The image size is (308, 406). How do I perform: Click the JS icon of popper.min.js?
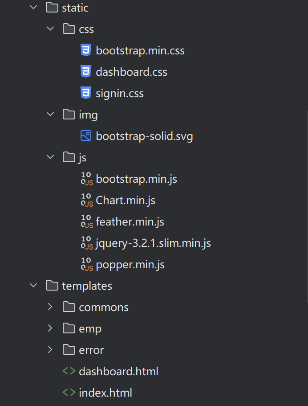(x=87, y=264)
